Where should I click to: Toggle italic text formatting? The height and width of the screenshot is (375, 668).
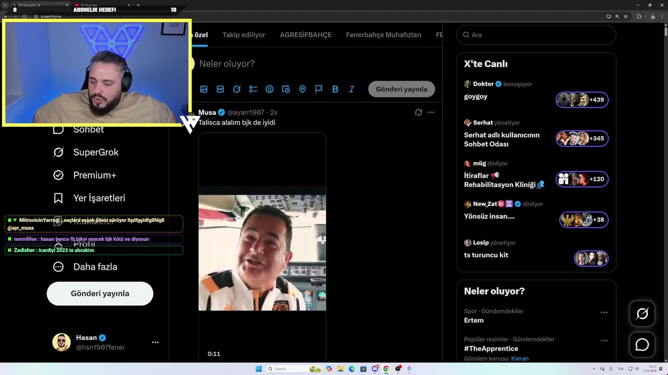(352, 89)
